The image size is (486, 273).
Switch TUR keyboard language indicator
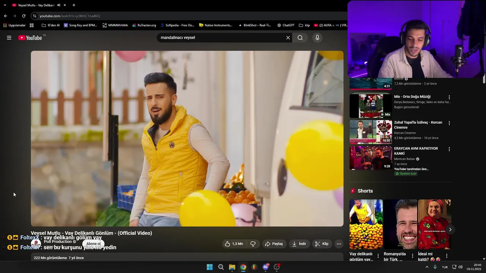coord(445,267)
